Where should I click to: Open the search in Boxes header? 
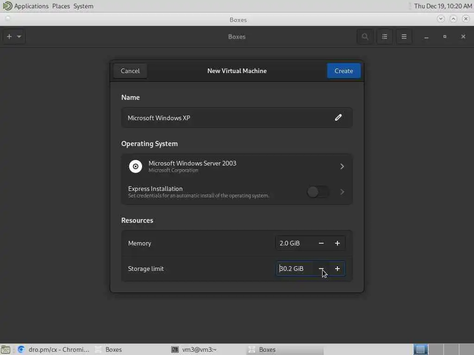pyautogui.click(x=365, y=37)
